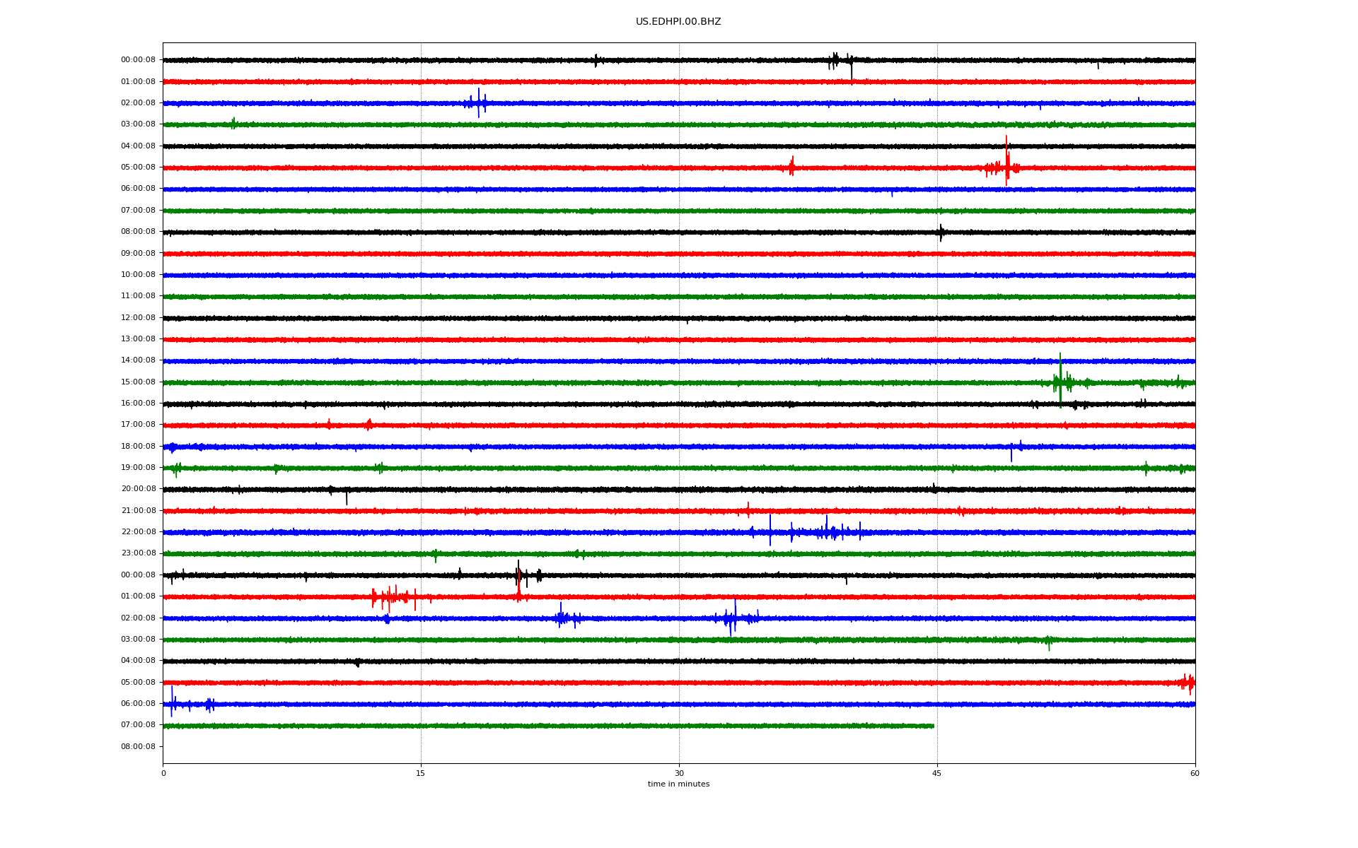Click the 30 tick on the x-axis
Screen dimensions: 1358x848
[x=679, y=774]
